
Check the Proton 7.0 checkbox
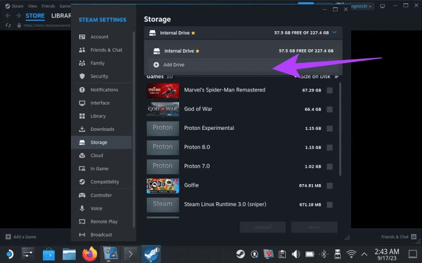(x=330, y=167)
